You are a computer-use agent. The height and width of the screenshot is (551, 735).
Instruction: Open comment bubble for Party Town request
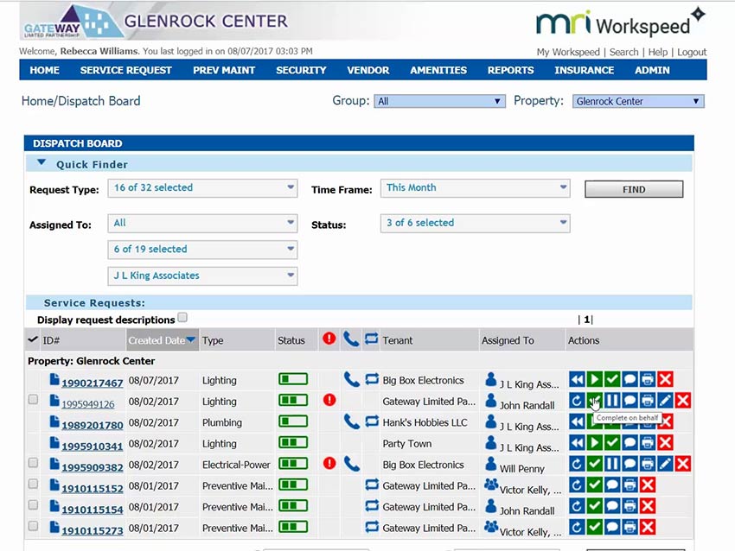click(x=630, y=442)
